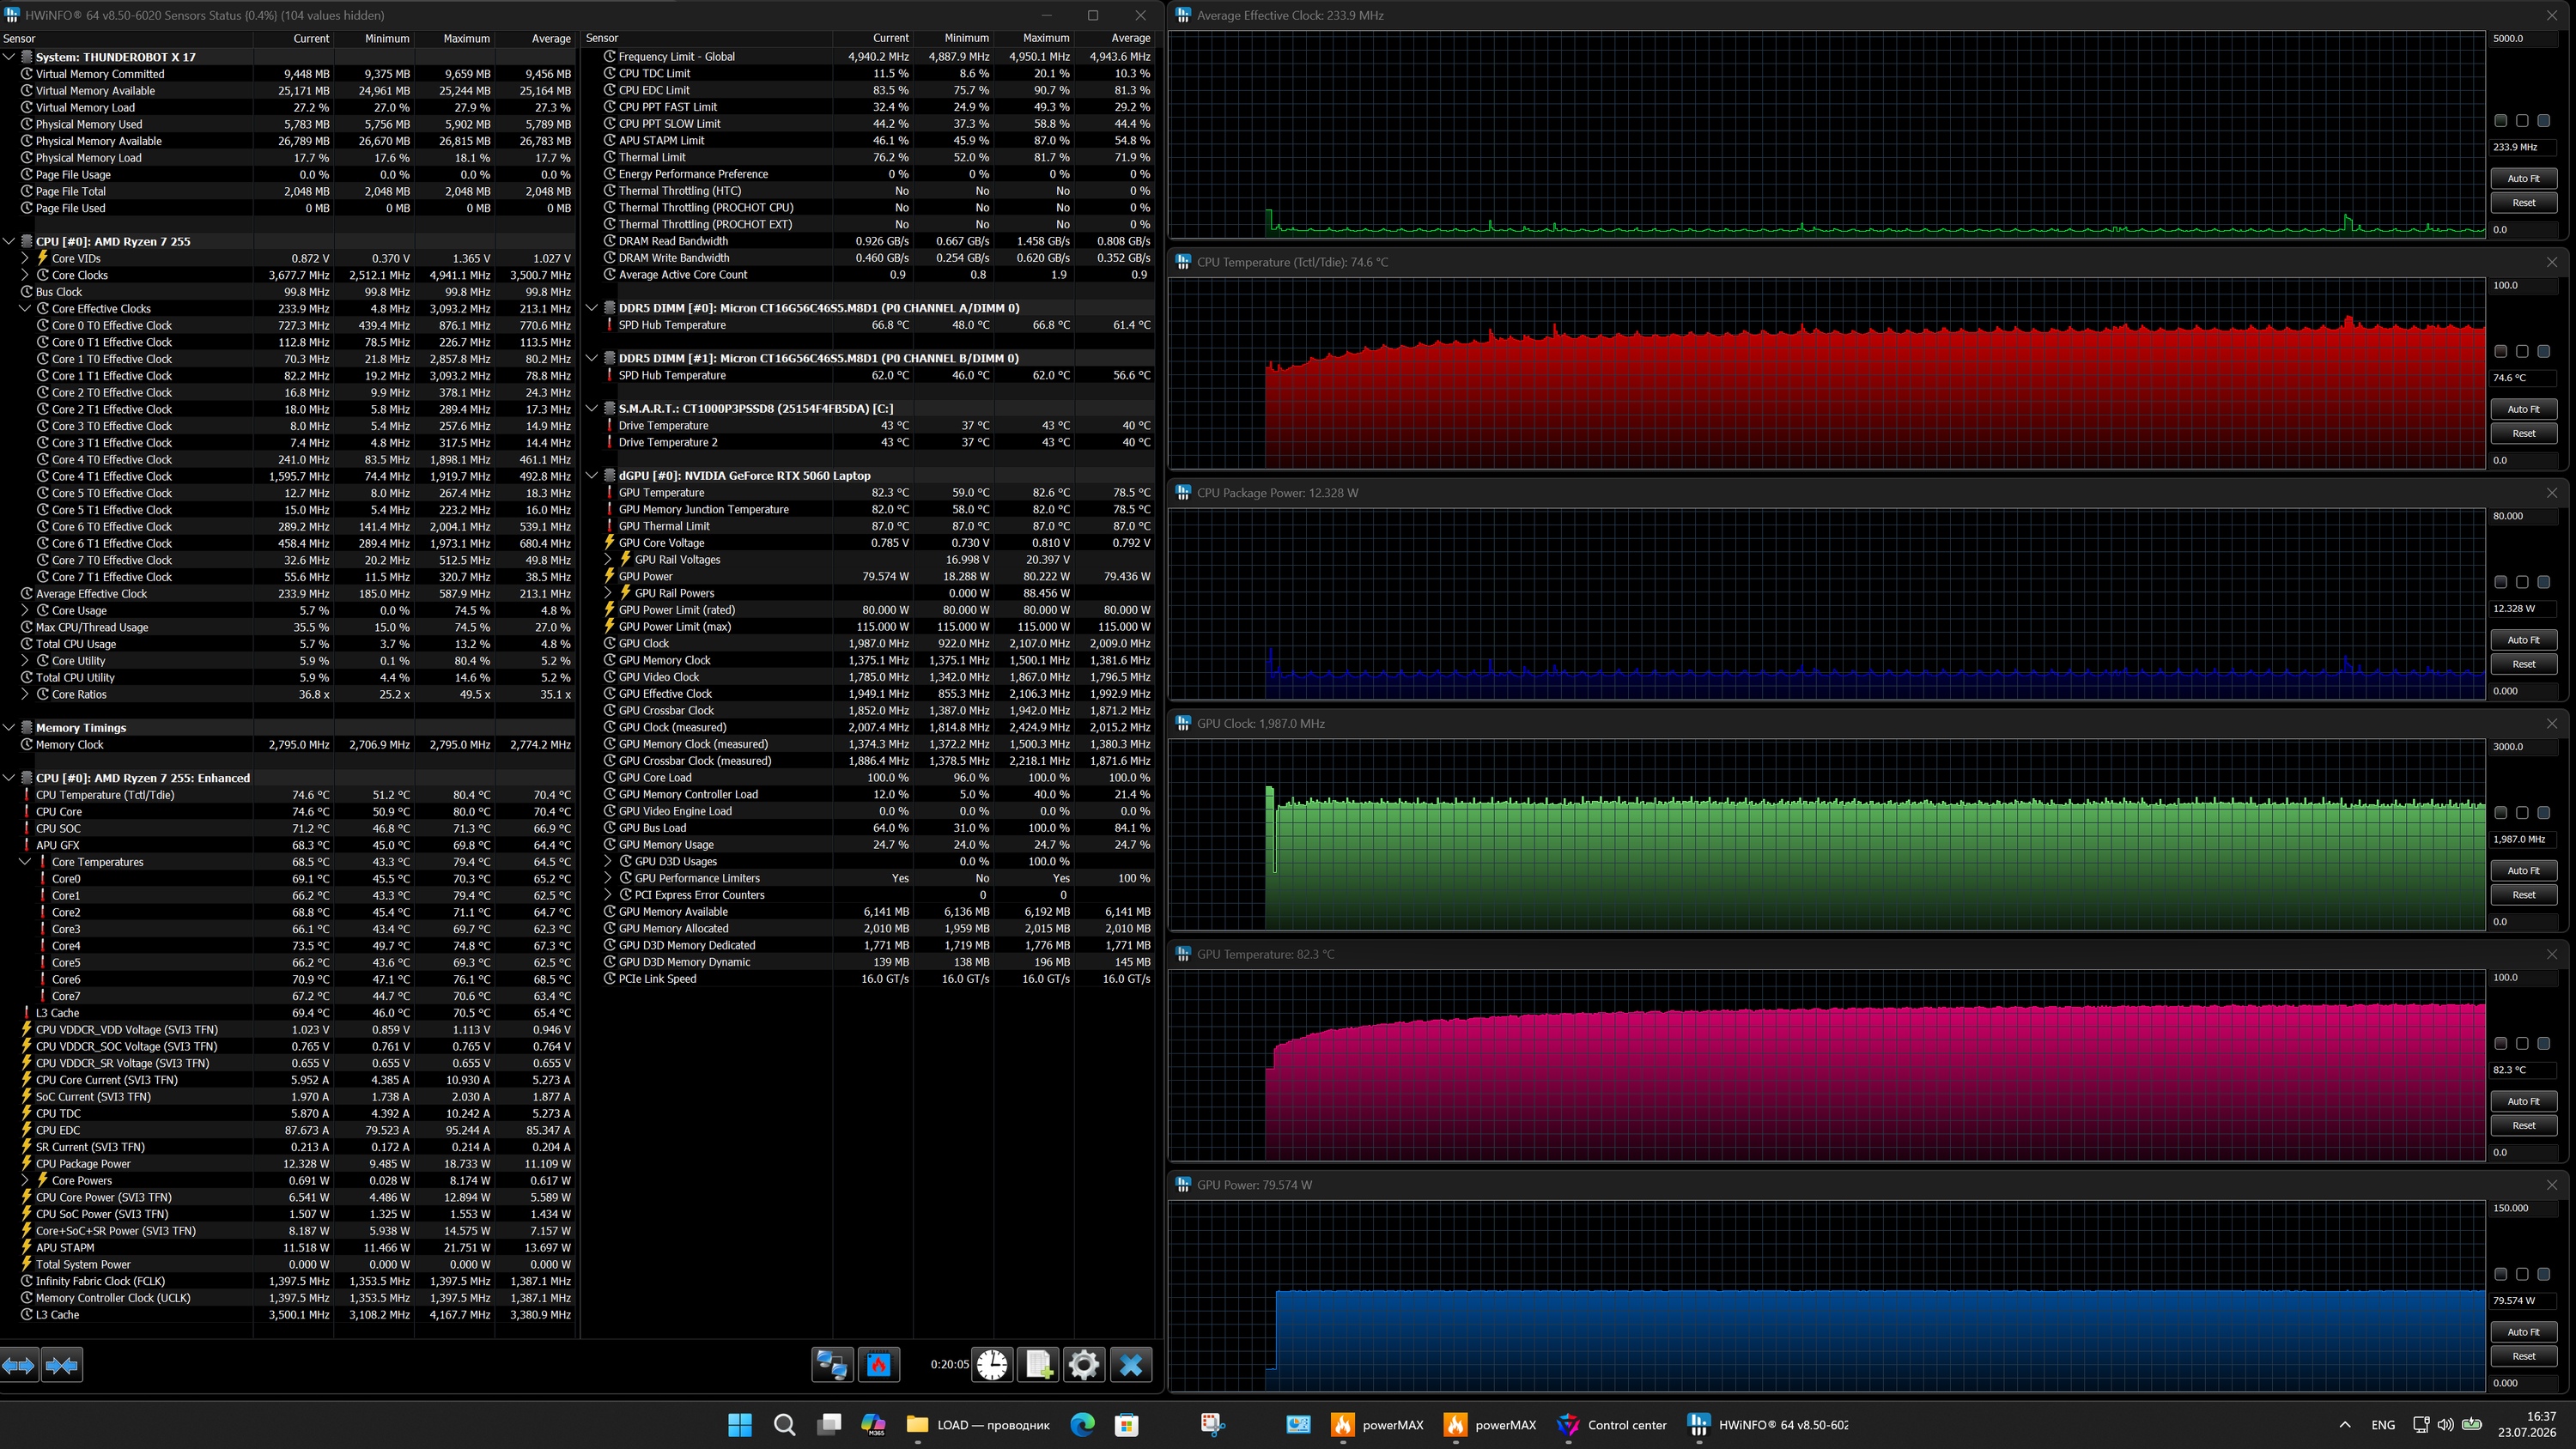Start logging with the sheet-plus icon
The height and width of the screenshot is (1449, 2576).
pos(1038,1364)
